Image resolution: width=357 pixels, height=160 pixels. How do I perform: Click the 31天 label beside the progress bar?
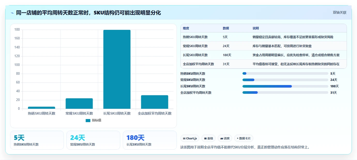pyautogui.click(x=334, y=93)
